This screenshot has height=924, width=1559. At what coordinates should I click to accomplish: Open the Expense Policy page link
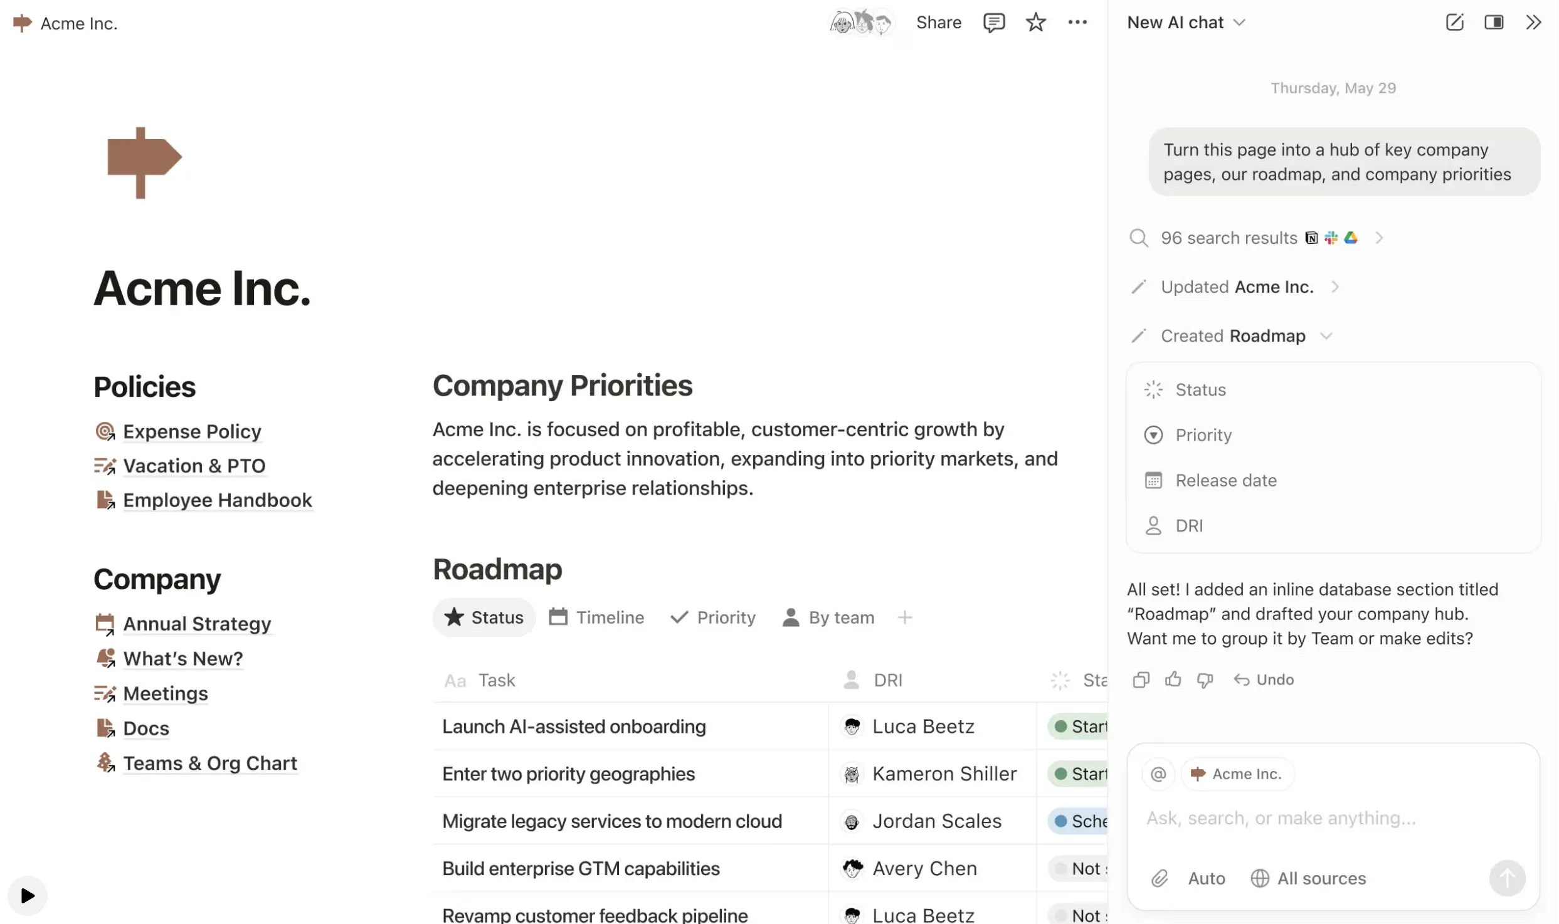[x=191, y=431]
